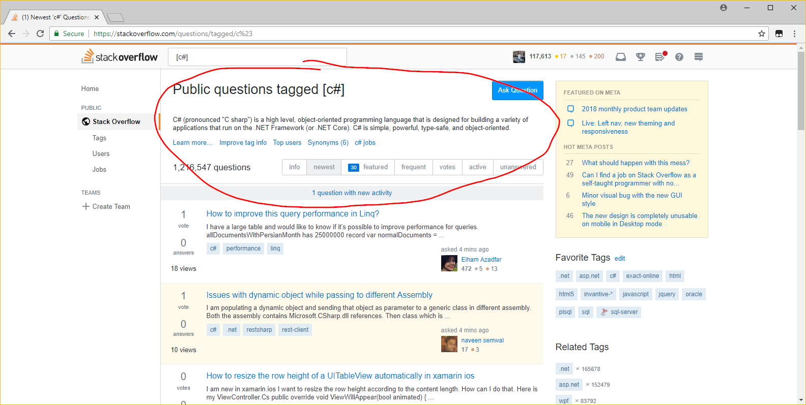Click Elham Azadfar's avatar

[x=449, y=264]
